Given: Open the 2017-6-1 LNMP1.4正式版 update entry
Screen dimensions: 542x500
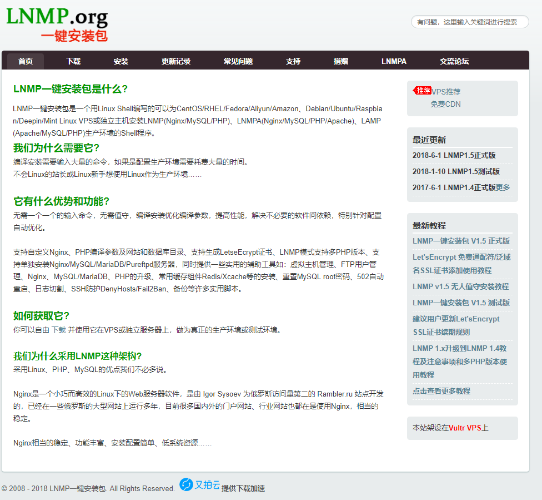Looking at the screenshot, I should pyautogui.click(x=454, y=187).
